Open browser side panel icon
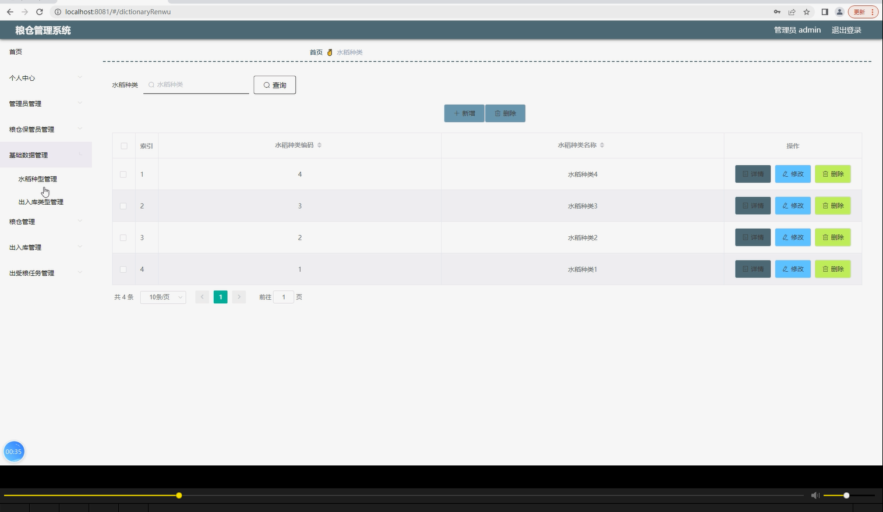The height and width of the screenshot is (512, 883). tap(825, 12)
